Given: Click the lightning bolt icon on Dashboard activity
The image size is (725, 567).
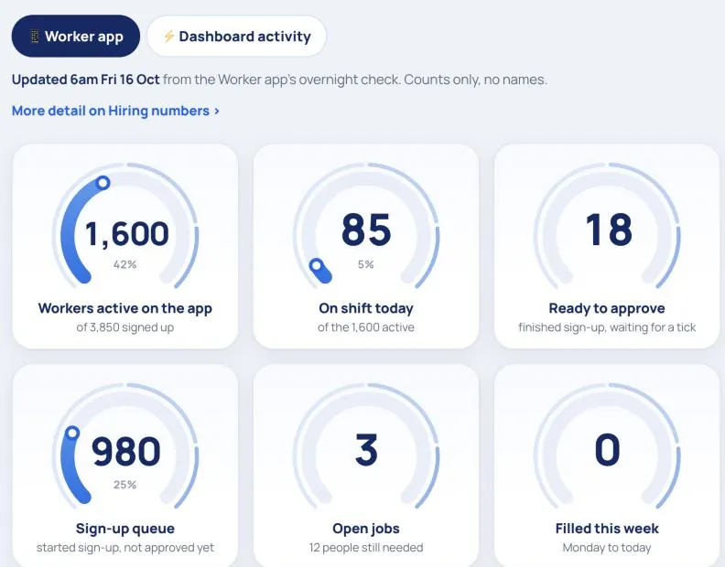Looking at the screenshot, I should (168, 36).
